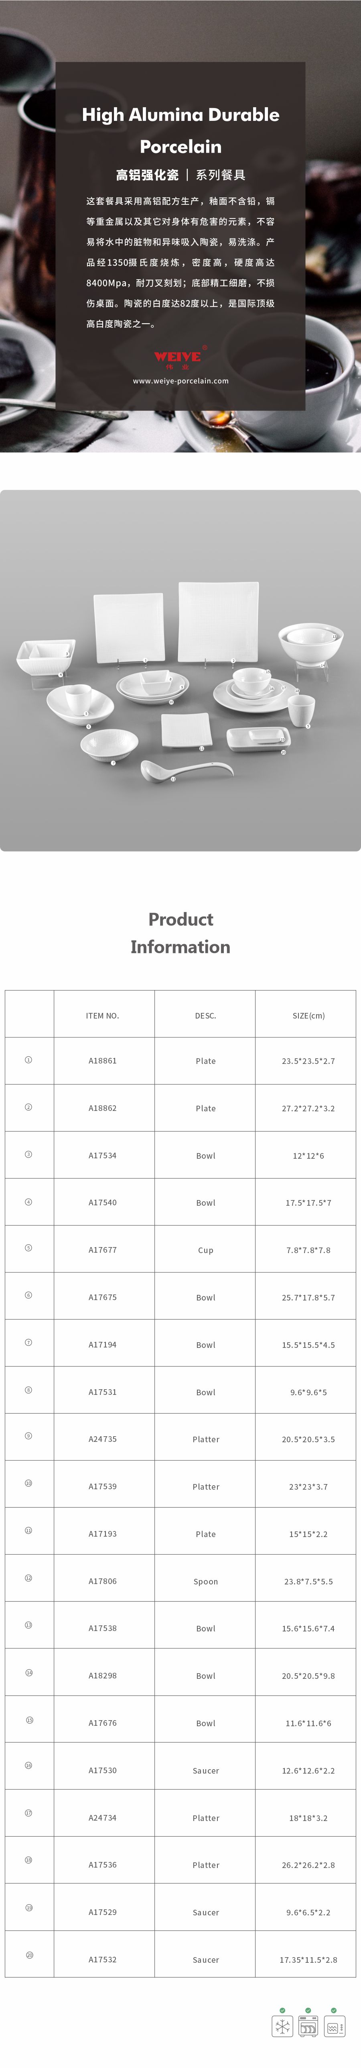Click the freezer-safe snowflake icon
Viewport: 361px width, 2068px height.
282,2026
